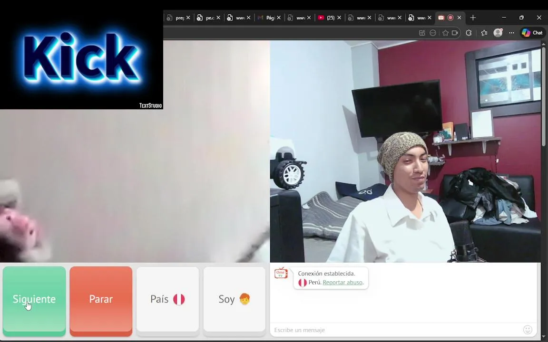Open the Favorites list
The height and width of the screenshot is (342, 548).
click(x=484, y=33)
